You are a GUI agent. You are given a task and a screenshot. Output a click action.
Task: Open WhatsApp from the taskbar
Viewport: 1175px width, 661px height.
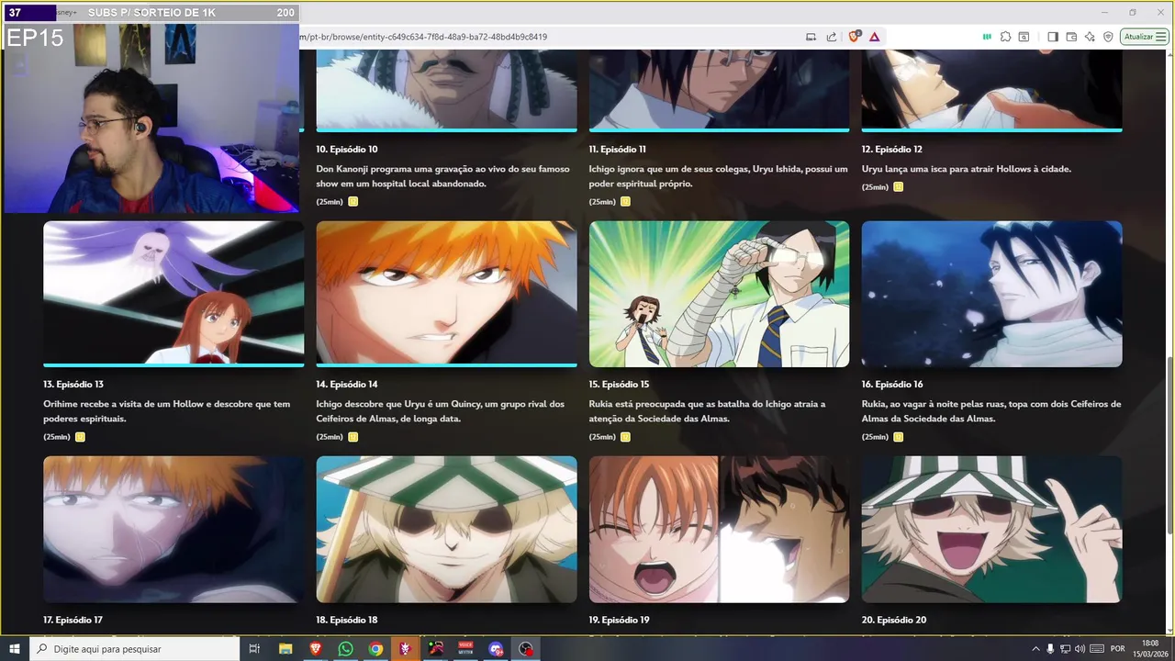(x=345, y=648)
